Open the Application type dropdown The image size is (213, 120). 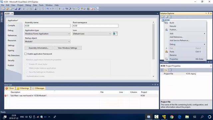(x=47, y=34)
